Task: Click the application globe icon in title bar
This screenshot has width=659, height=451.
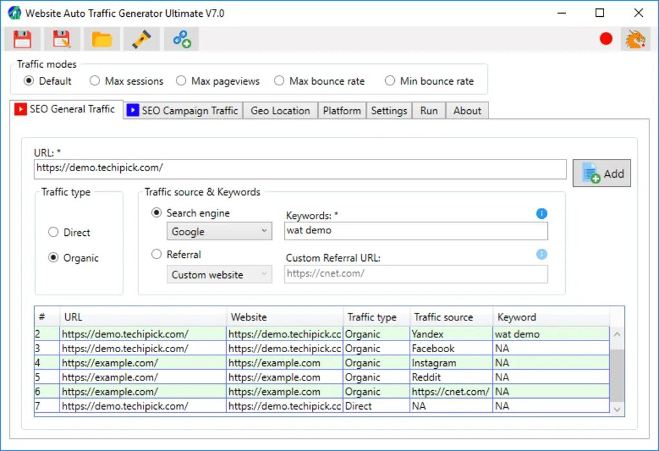Action: (x=14, y=13)
